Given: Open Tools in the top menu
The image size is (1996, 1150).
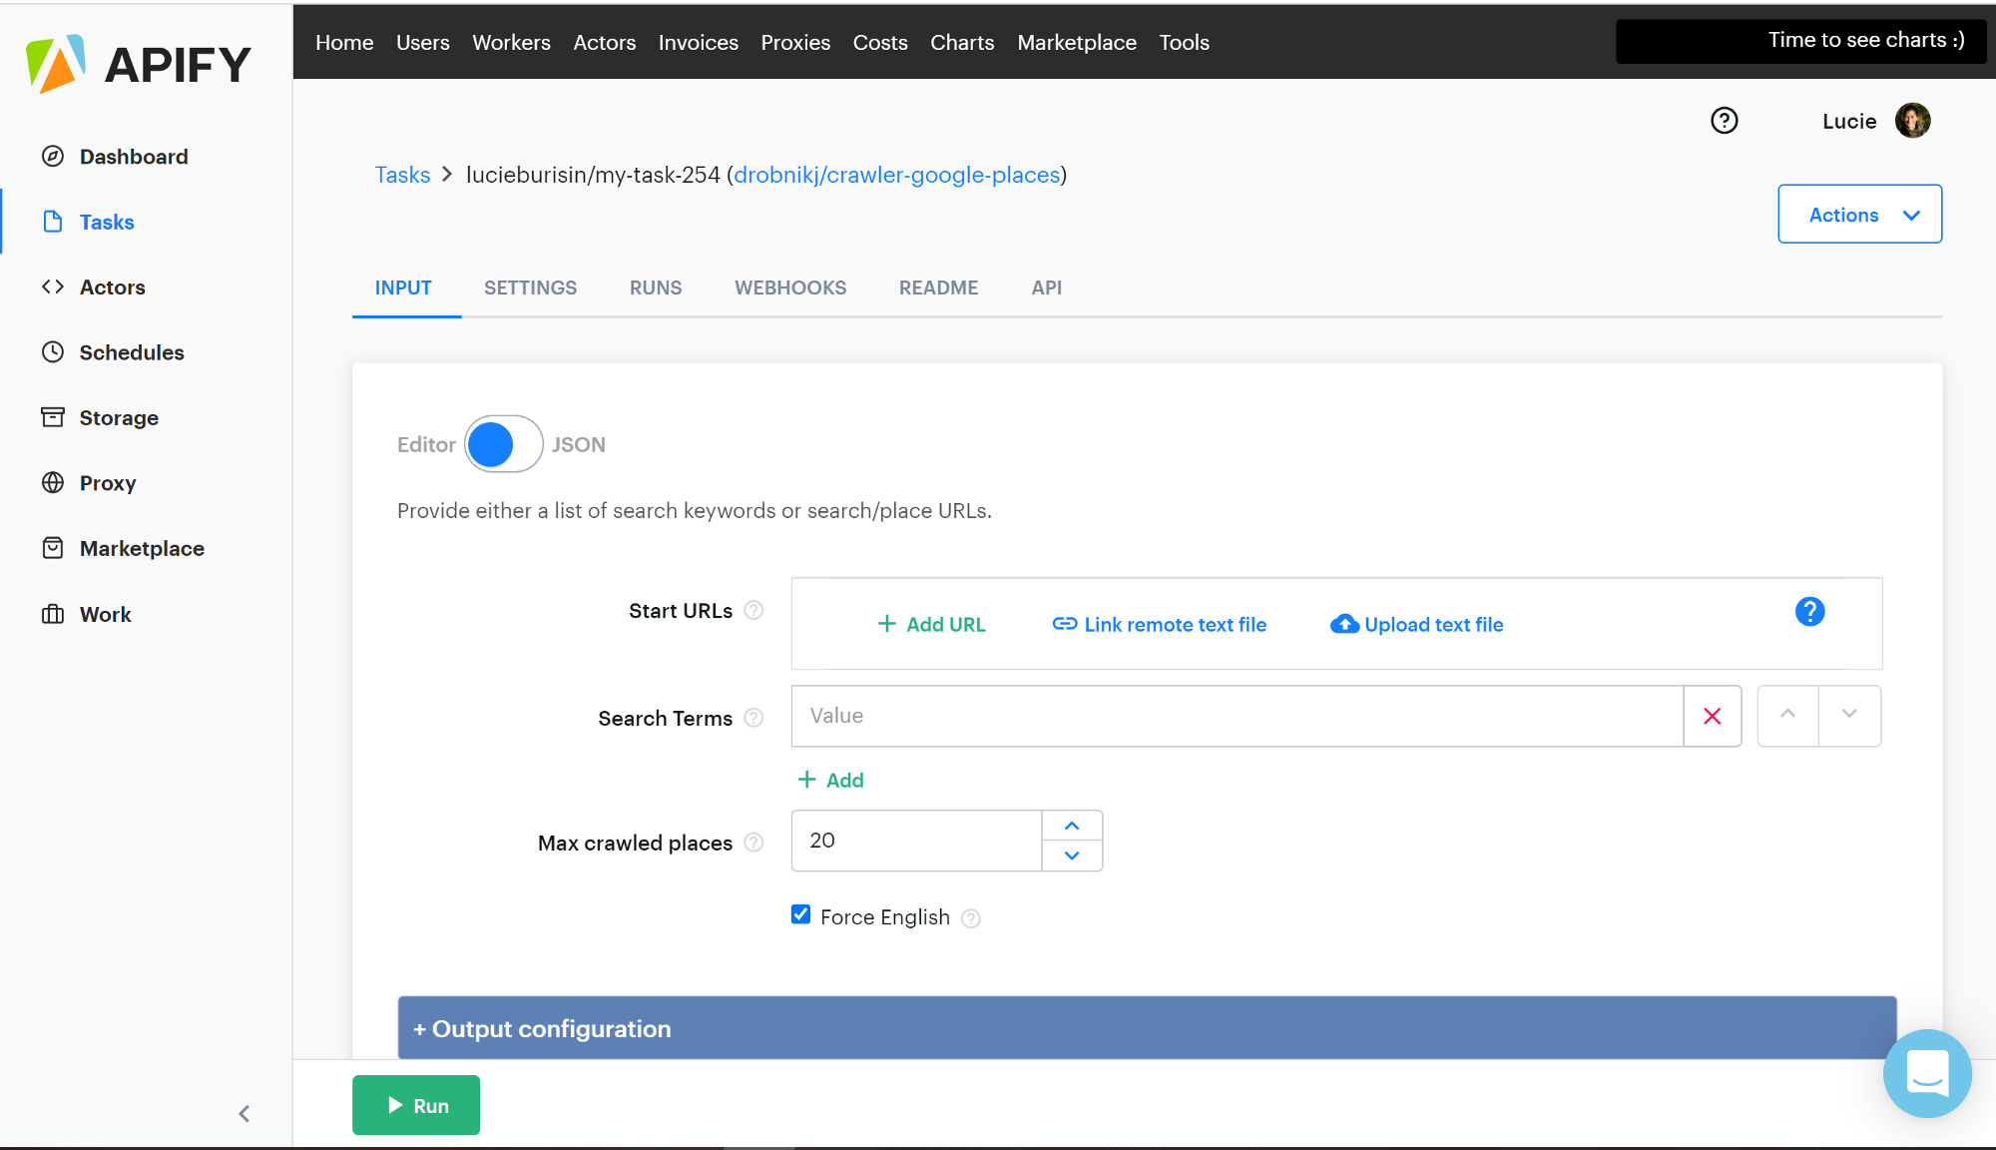Looking at the screenshot, I should 1184,42.
